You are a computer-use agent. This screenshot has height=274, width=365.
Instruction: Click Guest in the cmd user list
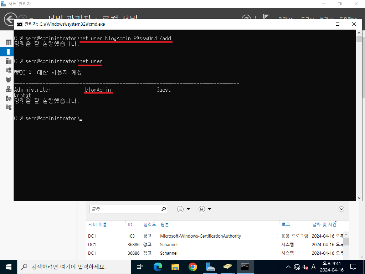(163, 90)
